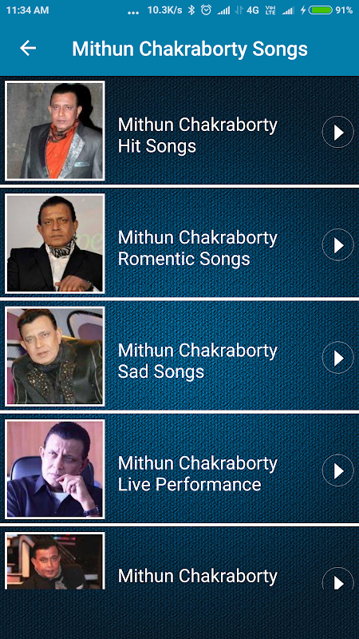The height and width of the screenshot is (639, 359).
Task: Select Mithun Chakraborty Romentic Songs label
Action: click(x=198, y=248)
